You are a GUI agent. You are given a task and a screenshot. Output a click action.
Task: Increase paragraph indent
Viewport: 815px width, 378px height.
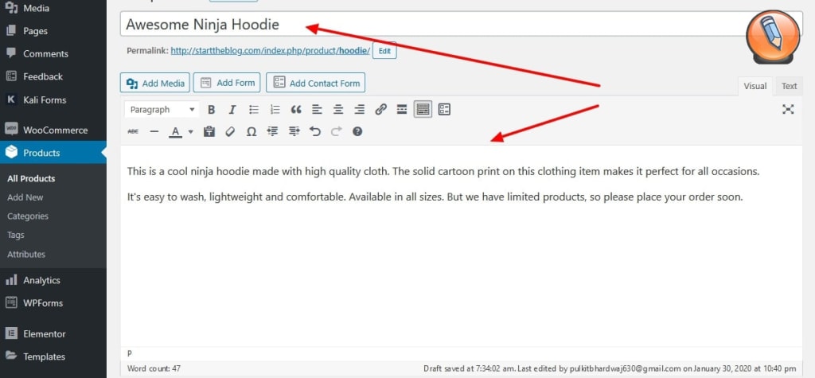pos(294,131)
